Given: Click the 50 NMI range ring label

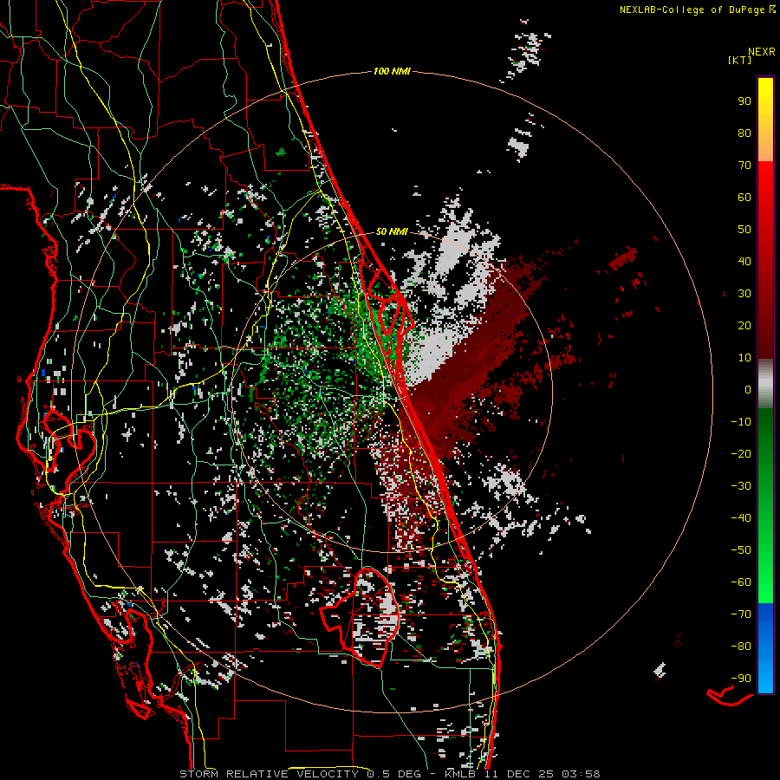Looking at the screenshot, I should click(x=392, y=231).
